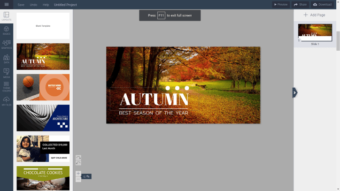Open the Graphics panel
Image resolution: width=340 pixels, height=191 pixels.
pos(7,45)
